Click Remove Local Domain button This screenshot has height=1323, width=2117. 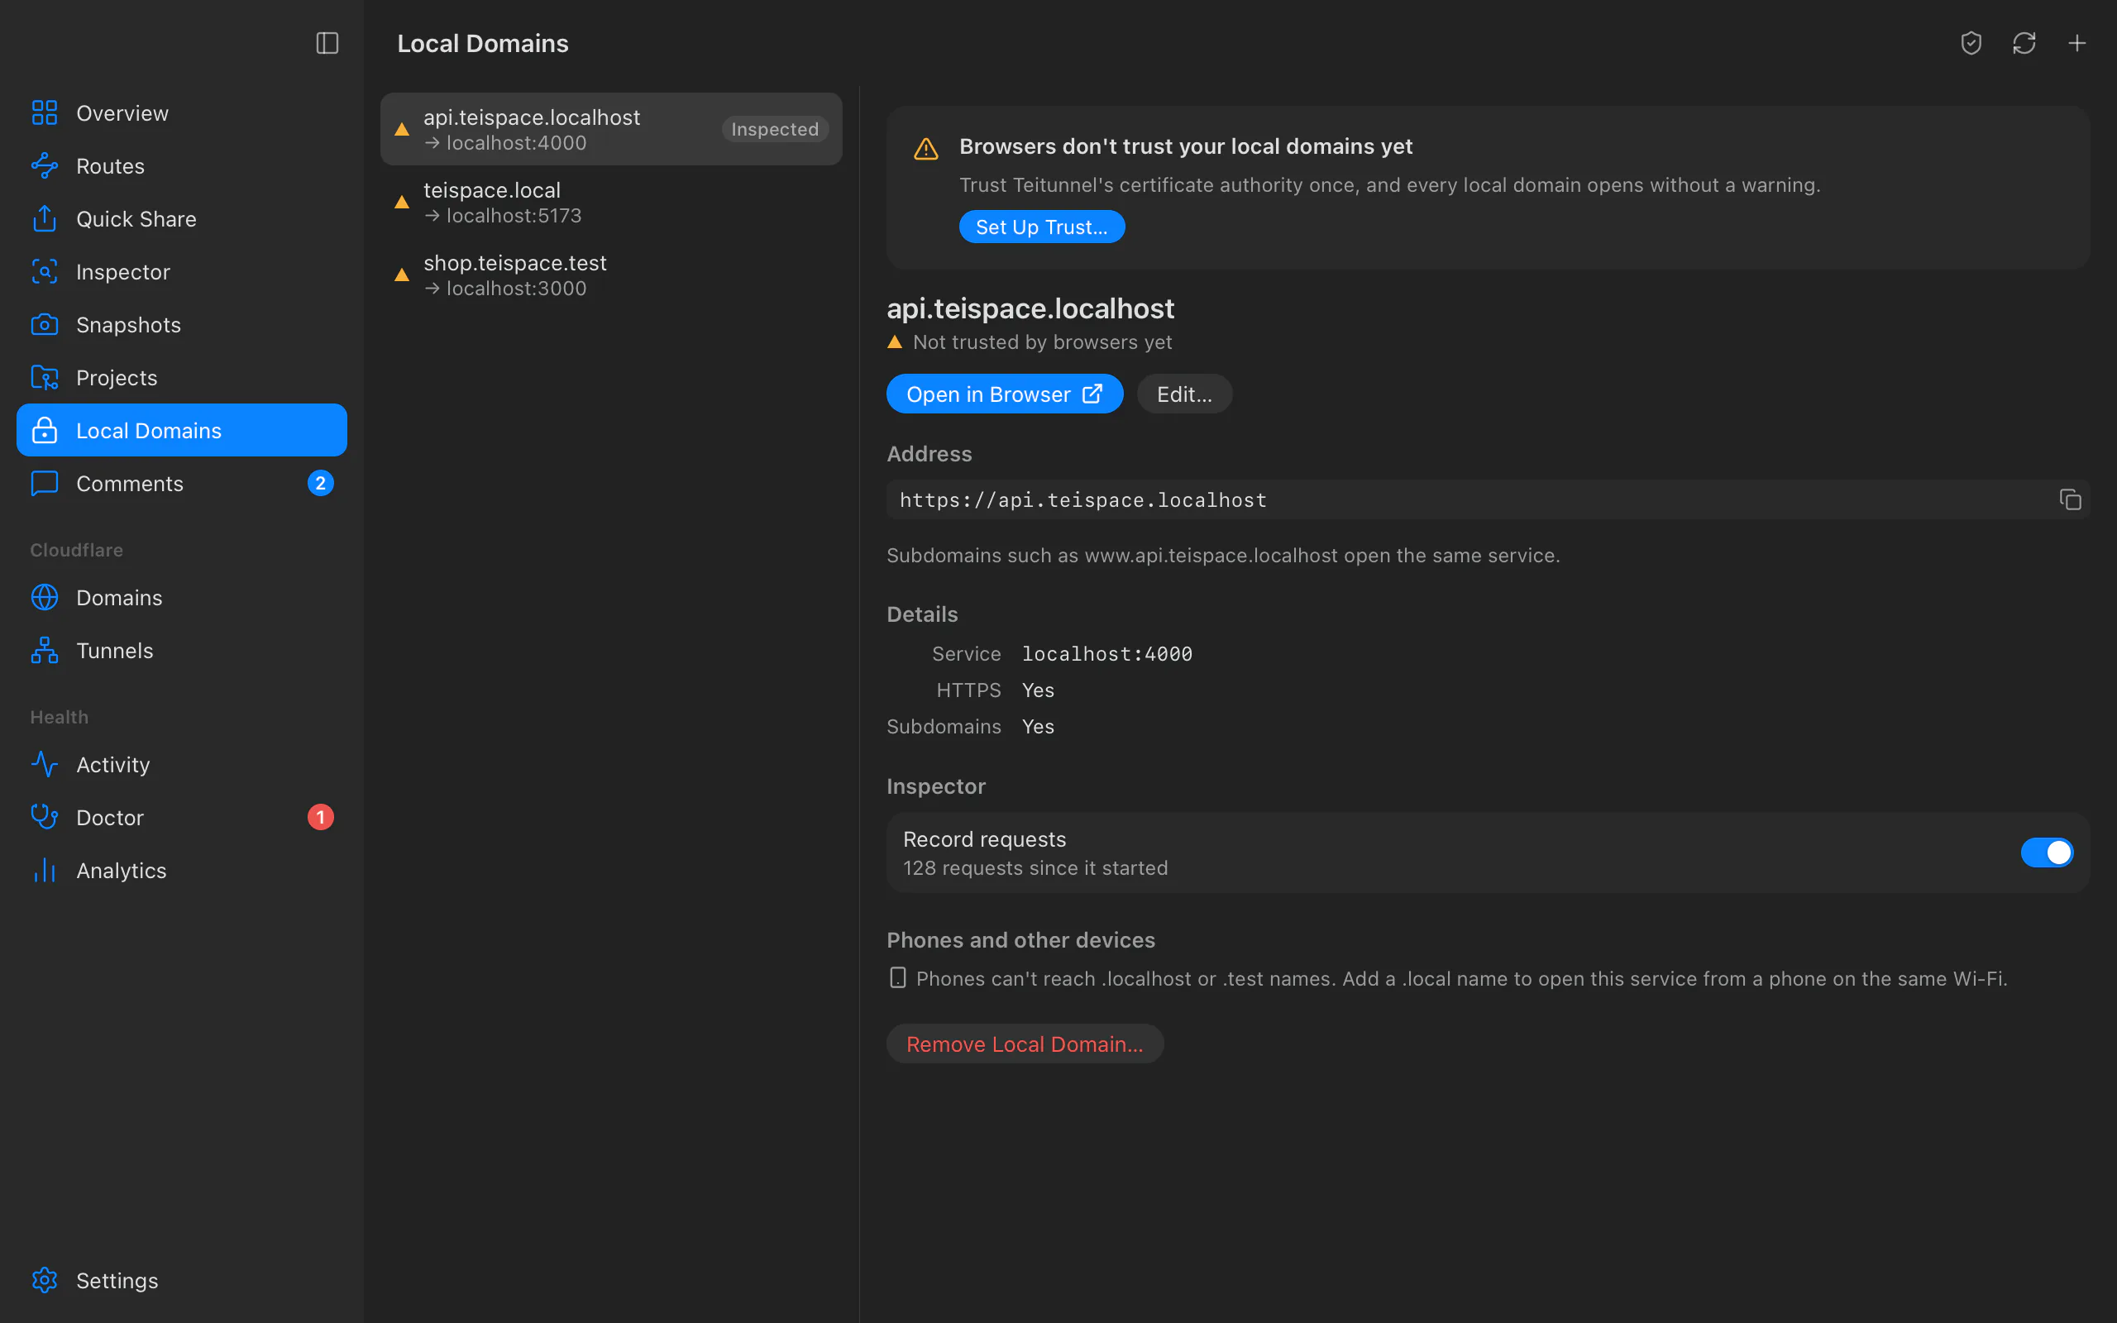coord(1025,1044)
